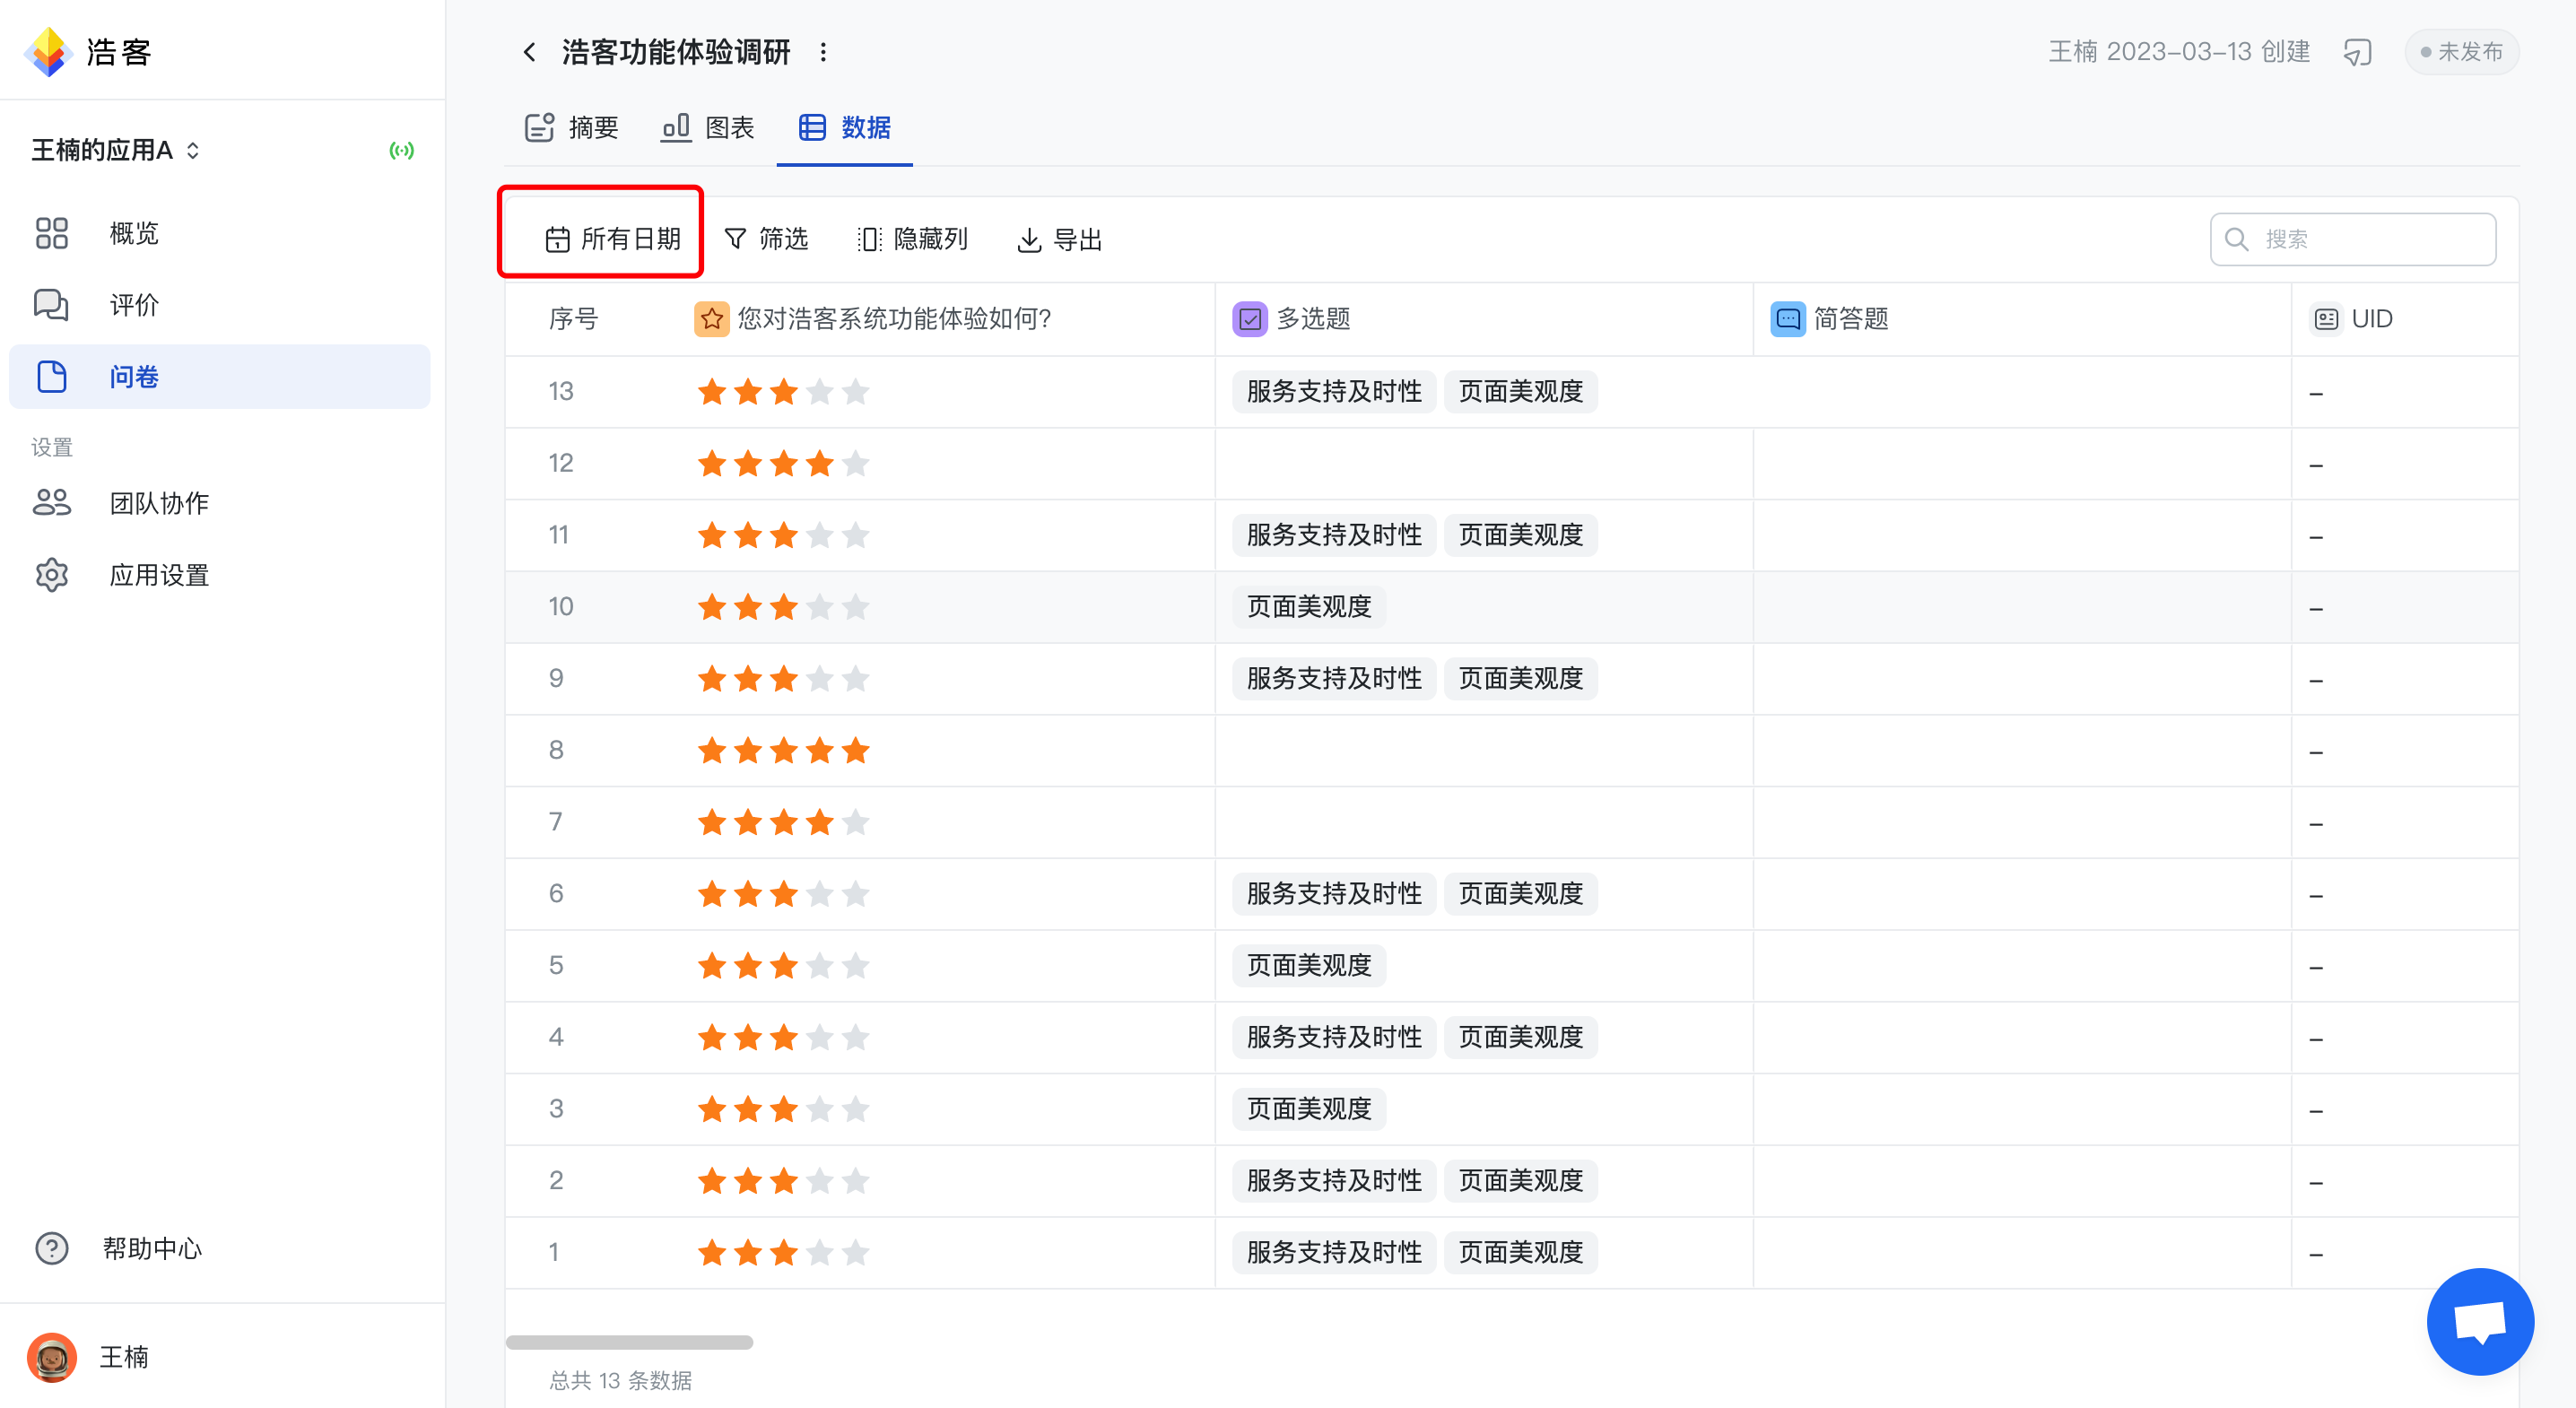Image resolution: width=2576 pixels, height=1408 pixels.
Task: Click the magnifier icon in search box
Action: point(2236,239)
